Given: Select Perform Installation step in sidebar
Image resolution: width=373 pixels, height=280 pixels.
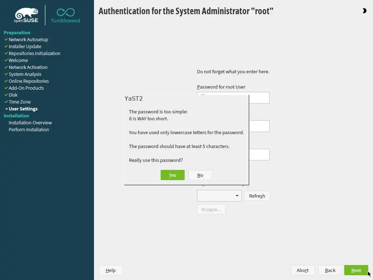Looking at the screenshot, I should pyautogui.click(x=29, y=129).
